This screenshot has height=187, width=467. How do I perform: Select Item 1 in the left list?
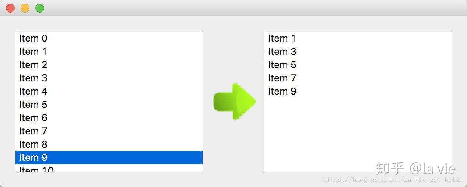[33, 52]
